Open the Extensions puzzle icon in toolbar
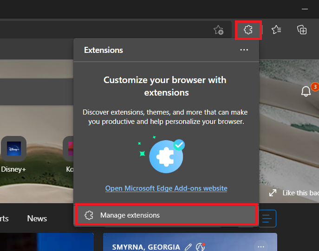Viewport: 319px width, 251px height. 248,30
